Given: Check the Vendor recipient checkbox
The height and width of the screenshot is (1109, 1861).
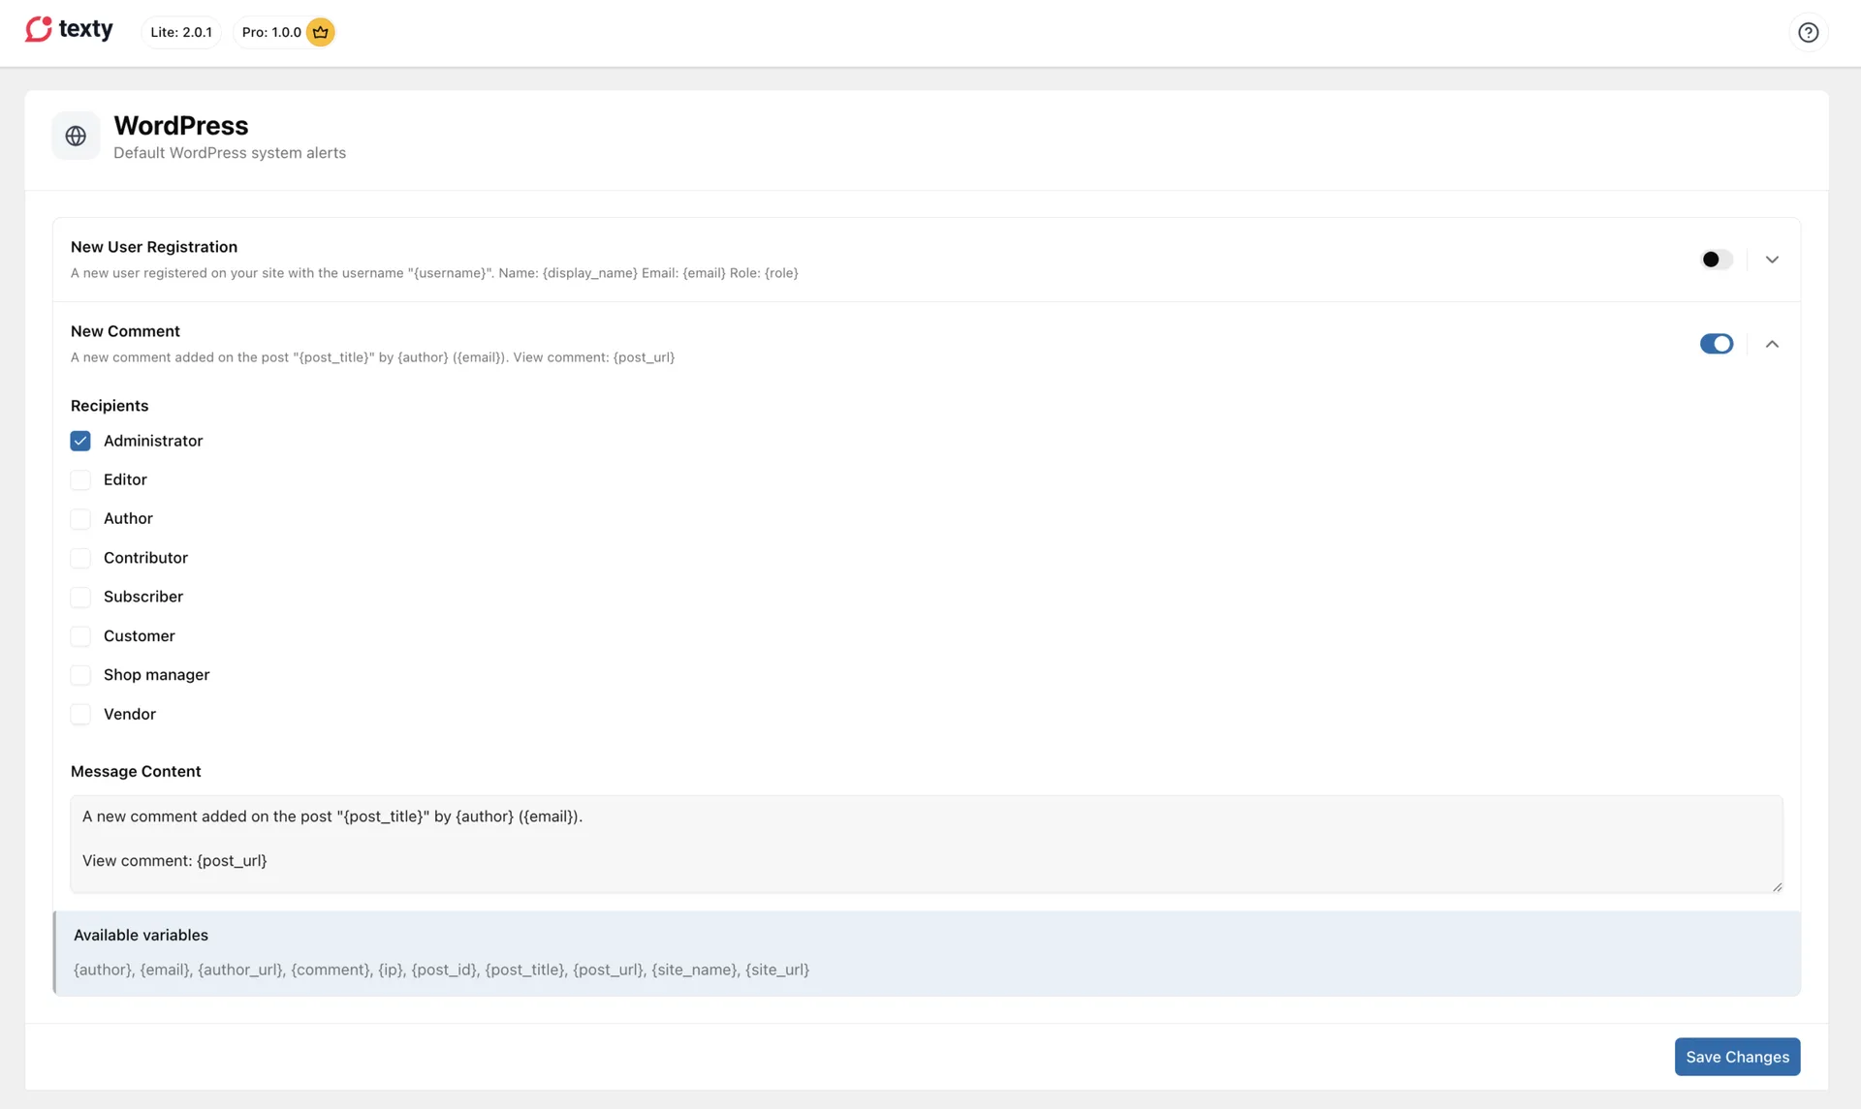Looking at the screenshot, I should pos(80,714).
